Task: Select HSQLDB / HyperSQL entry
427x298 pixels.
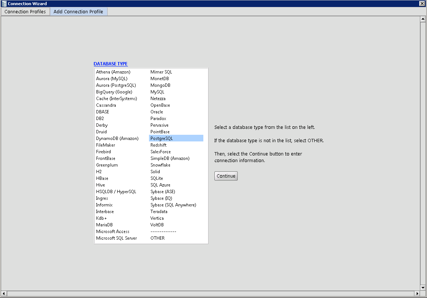Action: pyautogui.click(x=116, y=192)
